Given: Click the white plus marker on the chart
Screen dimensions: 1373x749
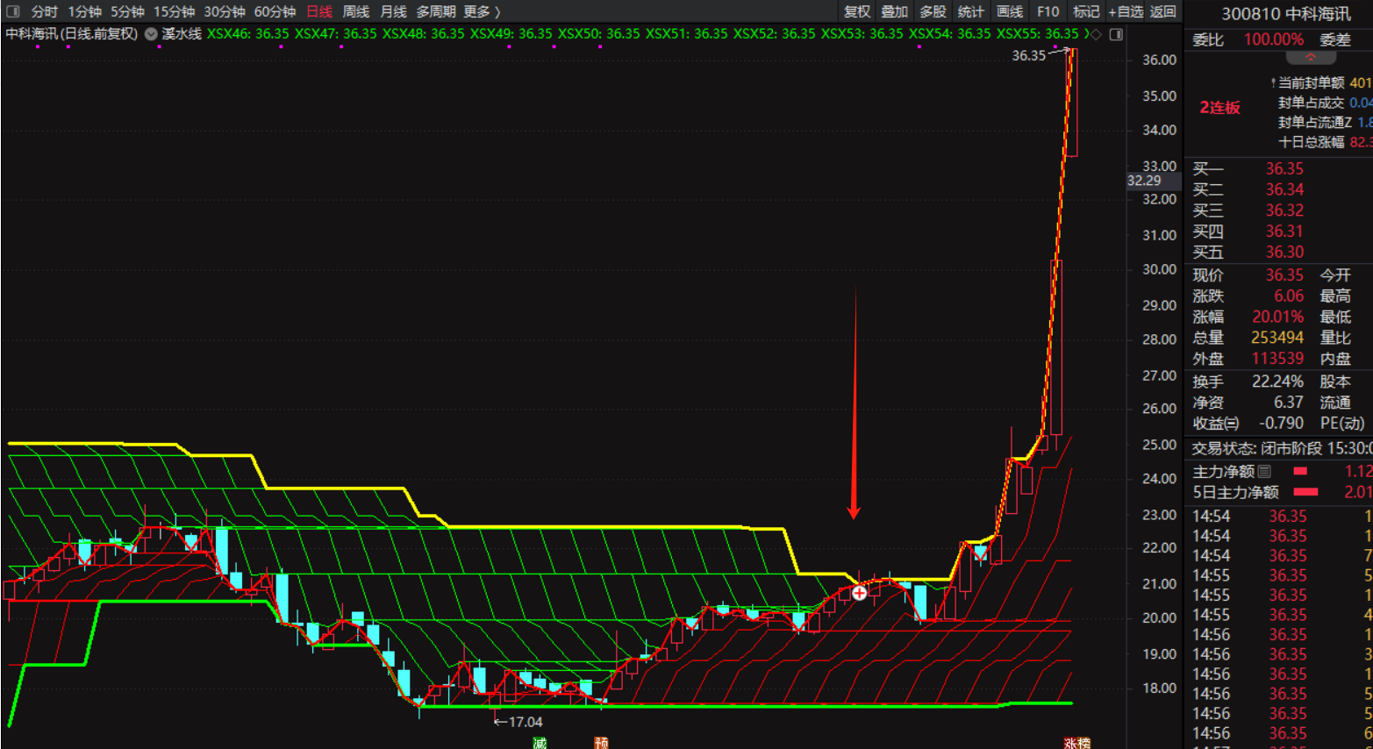Looking at the screenshot, I should [x=860, y=594].
